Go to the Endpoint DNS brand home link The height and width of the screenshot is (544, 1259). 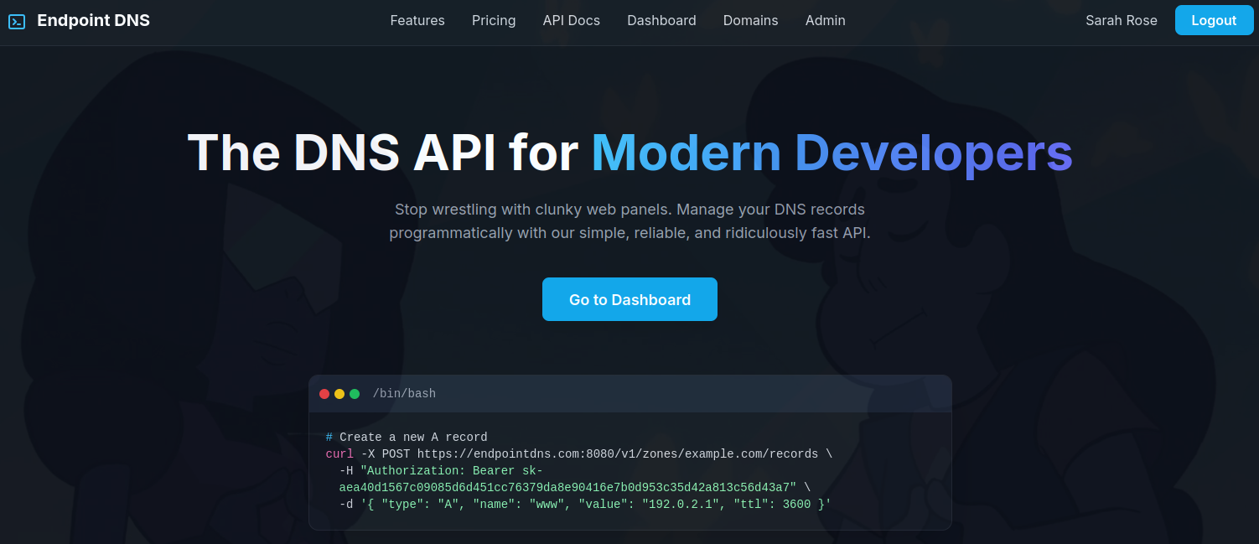[x=93, y=21]
